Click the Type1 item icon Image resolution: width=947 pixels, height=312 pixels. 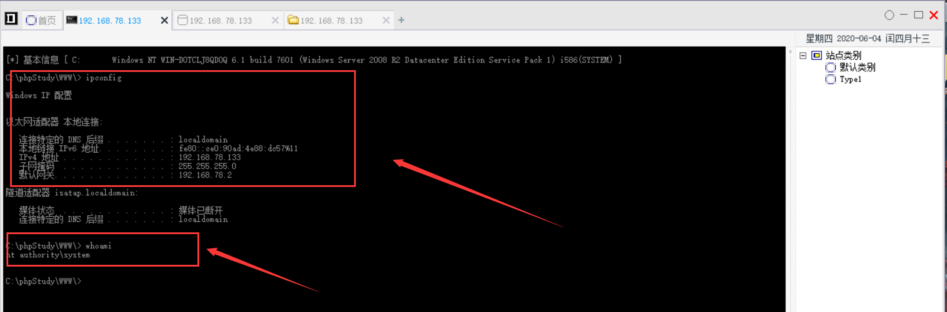(x=831, y=79)
